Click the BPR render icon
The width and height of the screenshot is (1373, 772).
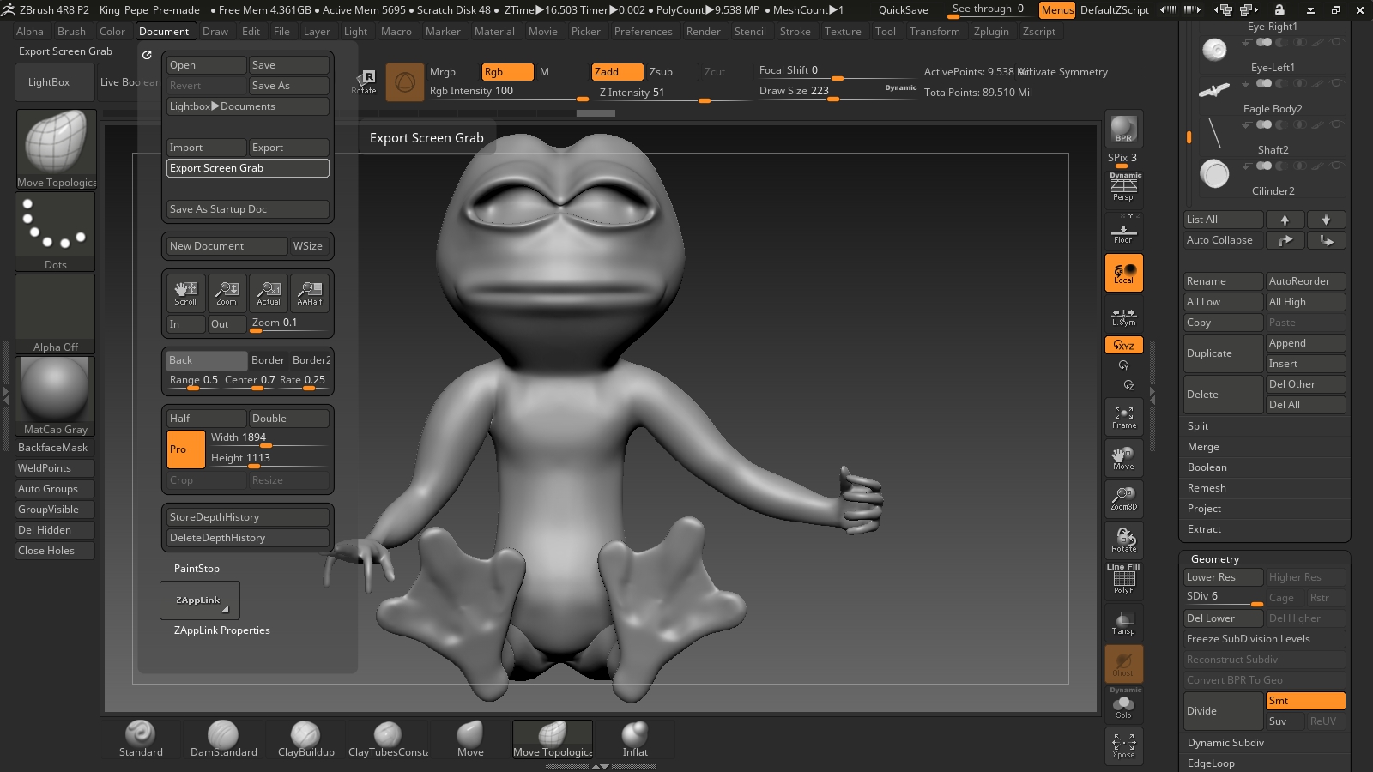click(1123, 129)
